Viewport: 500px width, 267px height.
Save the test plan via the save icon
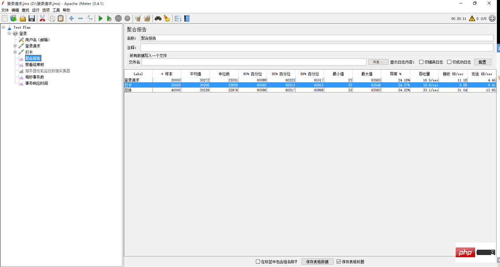click(x=31, y=18)
